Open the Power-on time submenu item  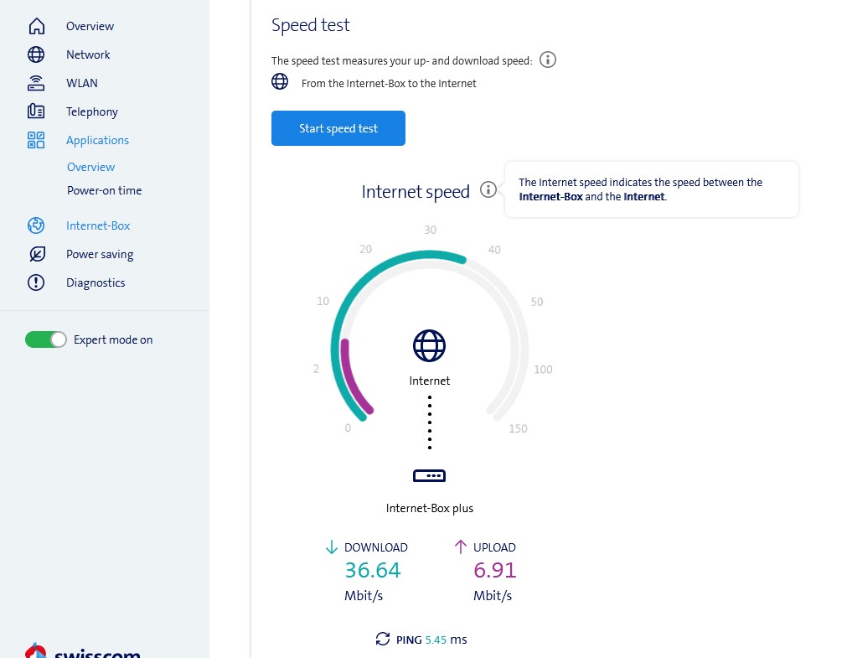pos(105,190)
